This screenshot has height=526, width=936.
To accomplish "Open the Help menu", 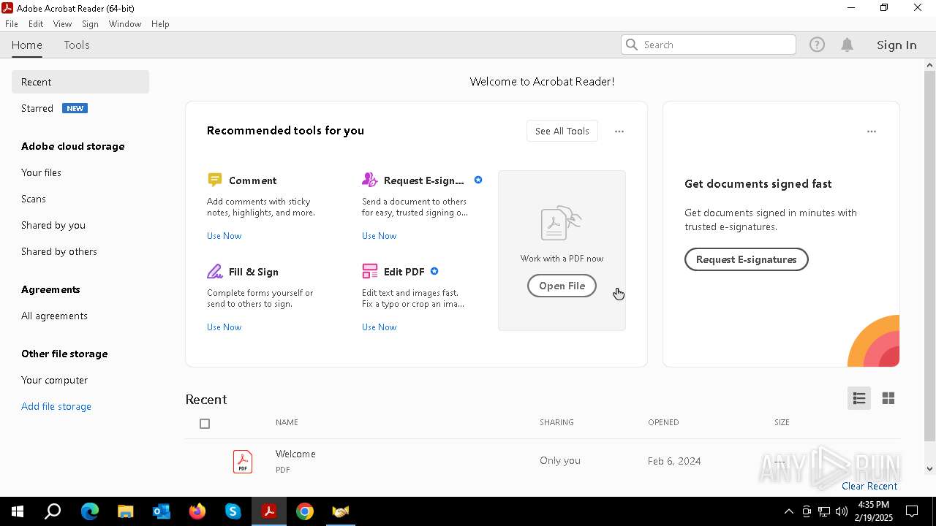I will click(x=160, y=24).
